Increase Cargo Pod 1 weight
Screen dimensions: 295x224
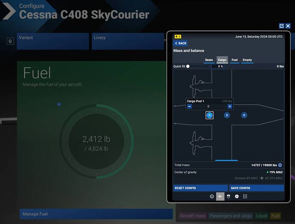click(230, 106)
